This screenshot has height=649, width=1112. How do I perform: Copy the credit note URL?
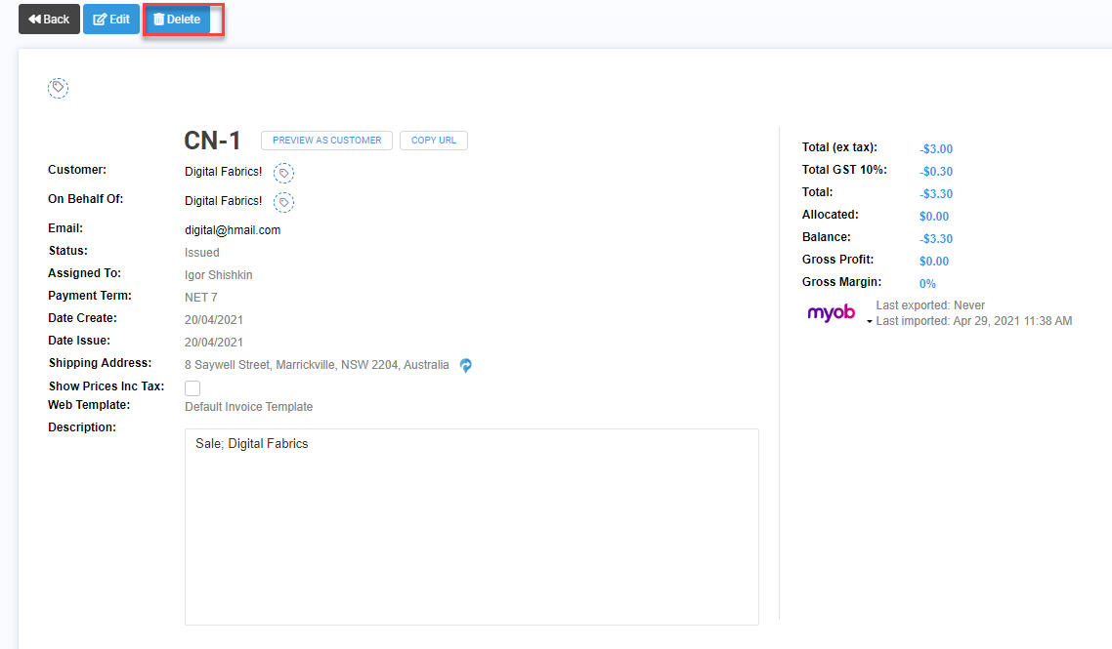(x=434, y=141)
